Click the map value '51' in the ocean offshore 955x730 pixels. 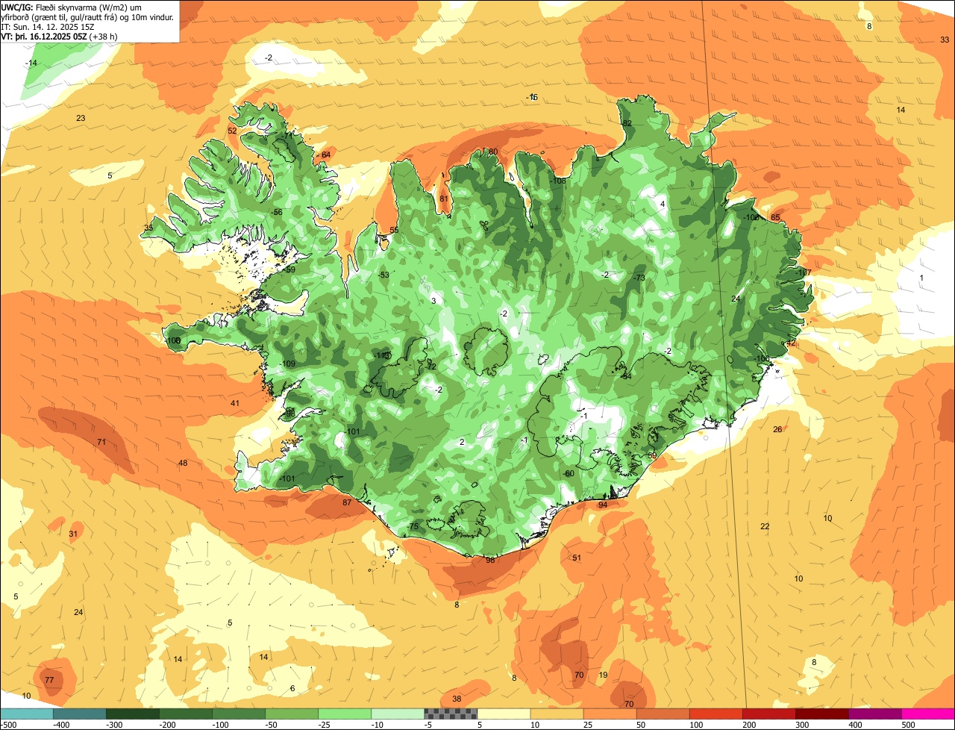[577, 558]
